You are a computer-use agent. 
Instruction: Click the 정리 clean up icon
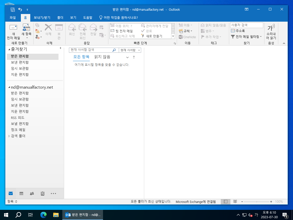[38, 31]
